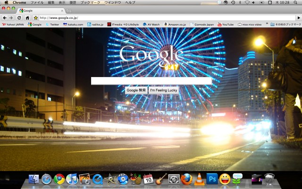
Task: Open the ブックマーク menu
Action: (x=90, y=2)
